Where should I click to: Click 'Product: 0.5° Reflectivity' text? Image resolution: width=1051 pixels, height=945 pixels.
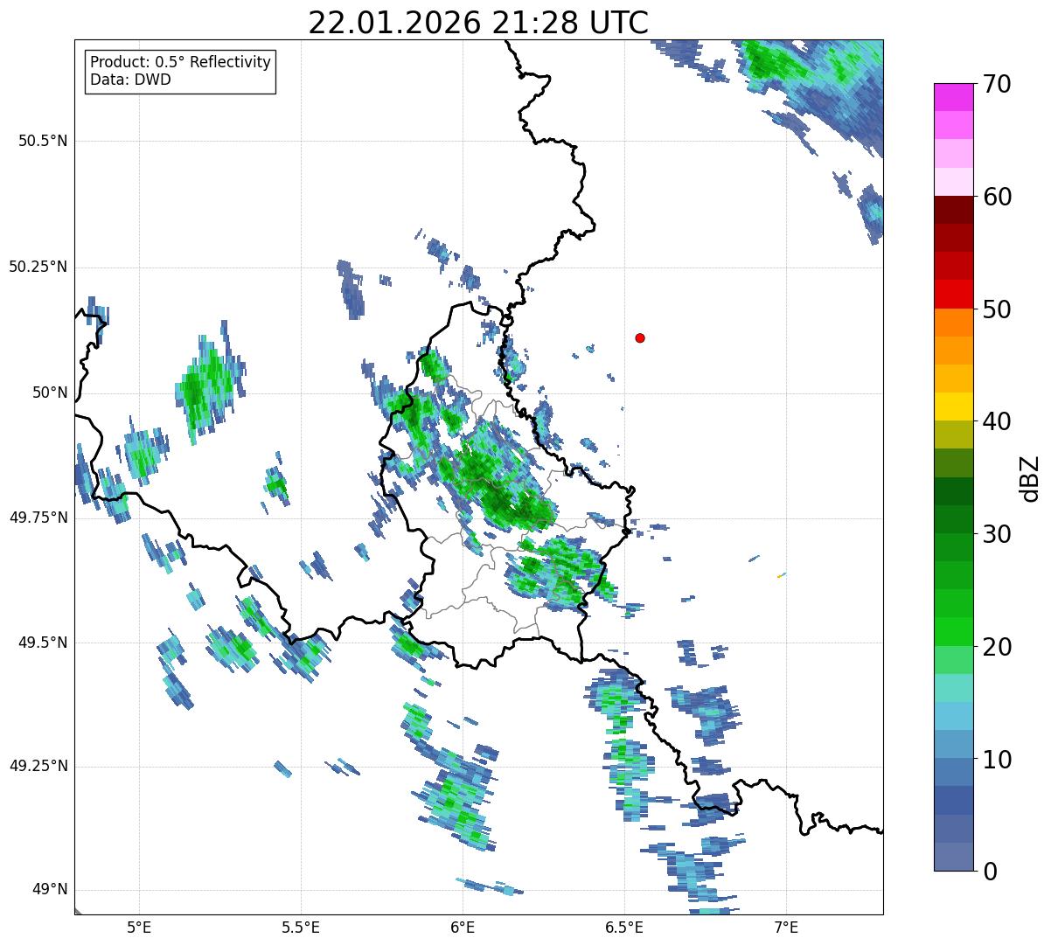click(180, 63)
